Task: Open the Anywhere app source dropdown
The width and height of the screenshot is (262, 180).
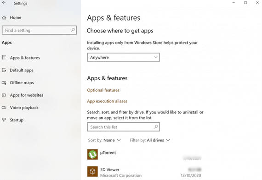Action: pos(123,57)
